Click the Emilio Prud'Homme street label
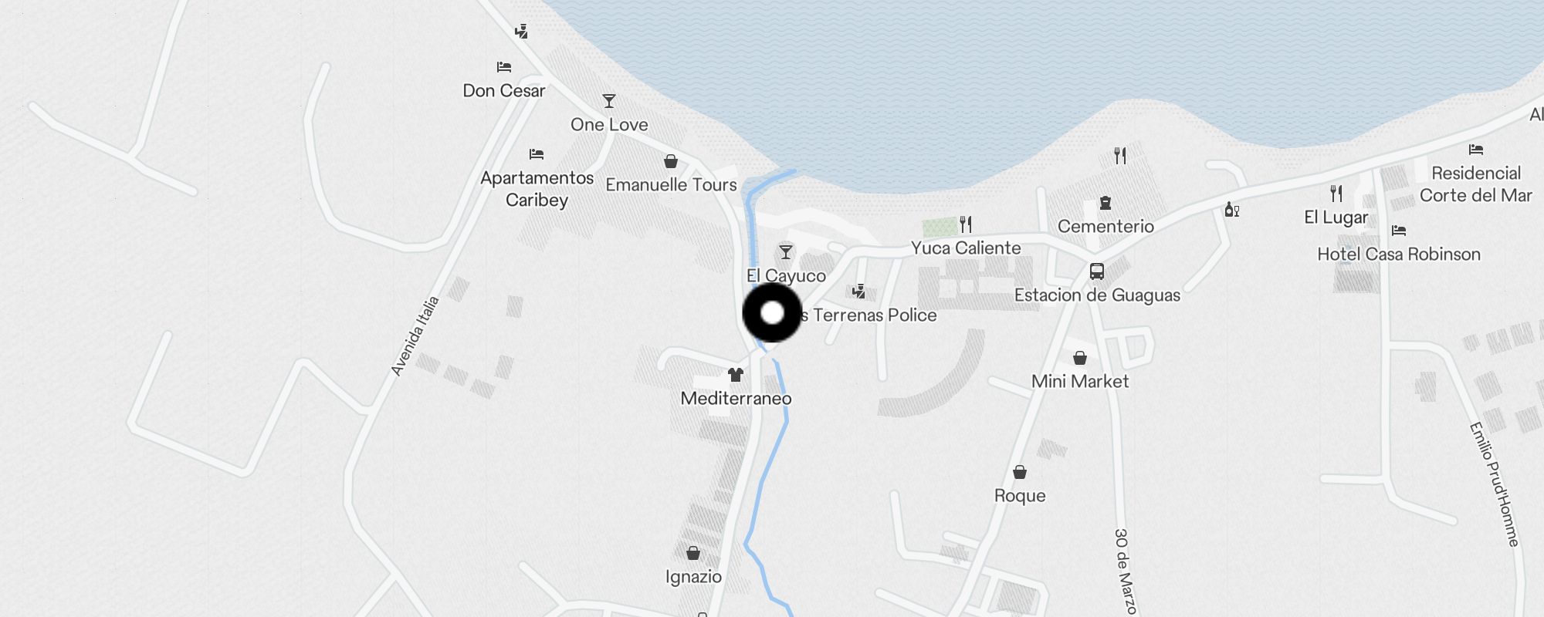The image size is (1544, 617). point(1495,485)
